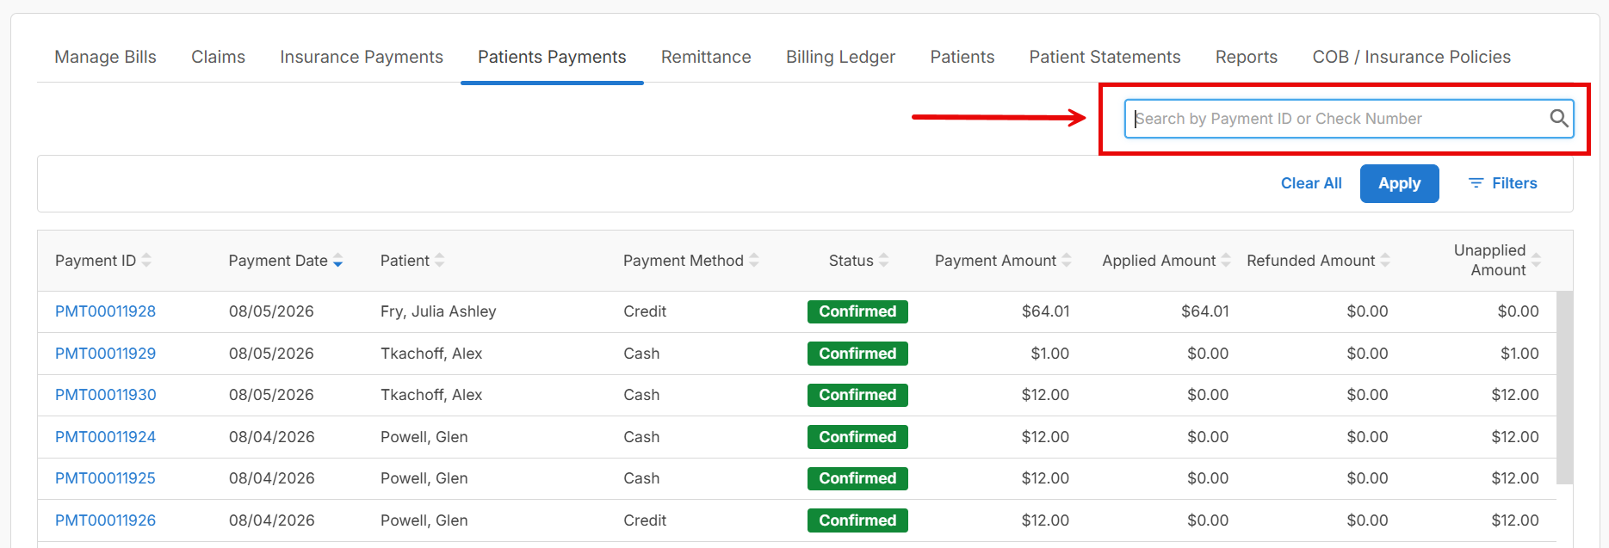Viewport: 1609px width, 548px height.
Task: Open the Patient Statements tab
Action: click(x=1105, y=57)
